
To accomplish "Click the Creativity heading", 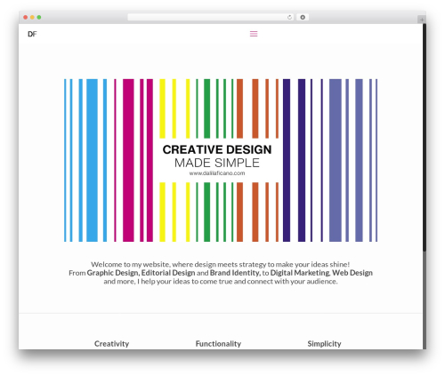I will click(x=111, y=344).
